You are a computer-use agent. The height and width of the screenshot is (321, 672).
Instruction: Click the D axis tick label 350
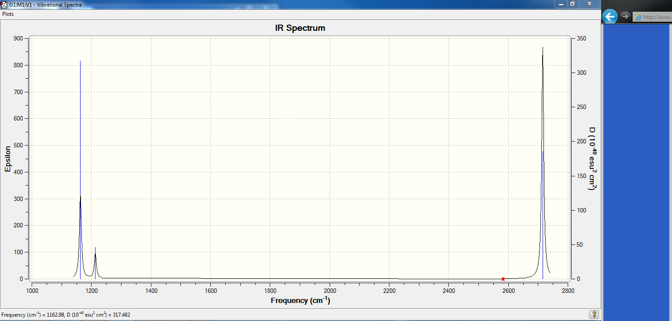point(581,38)
